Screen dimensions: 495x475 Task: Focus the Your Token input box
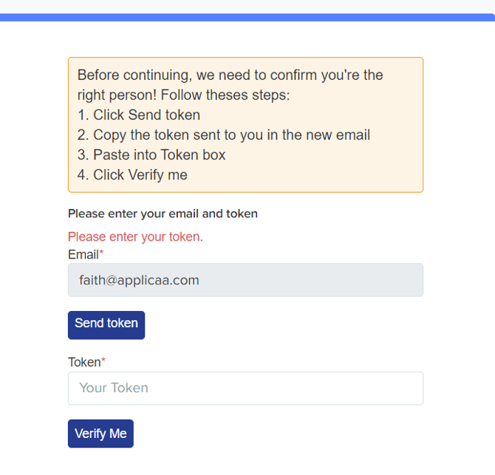coord(245,388)
